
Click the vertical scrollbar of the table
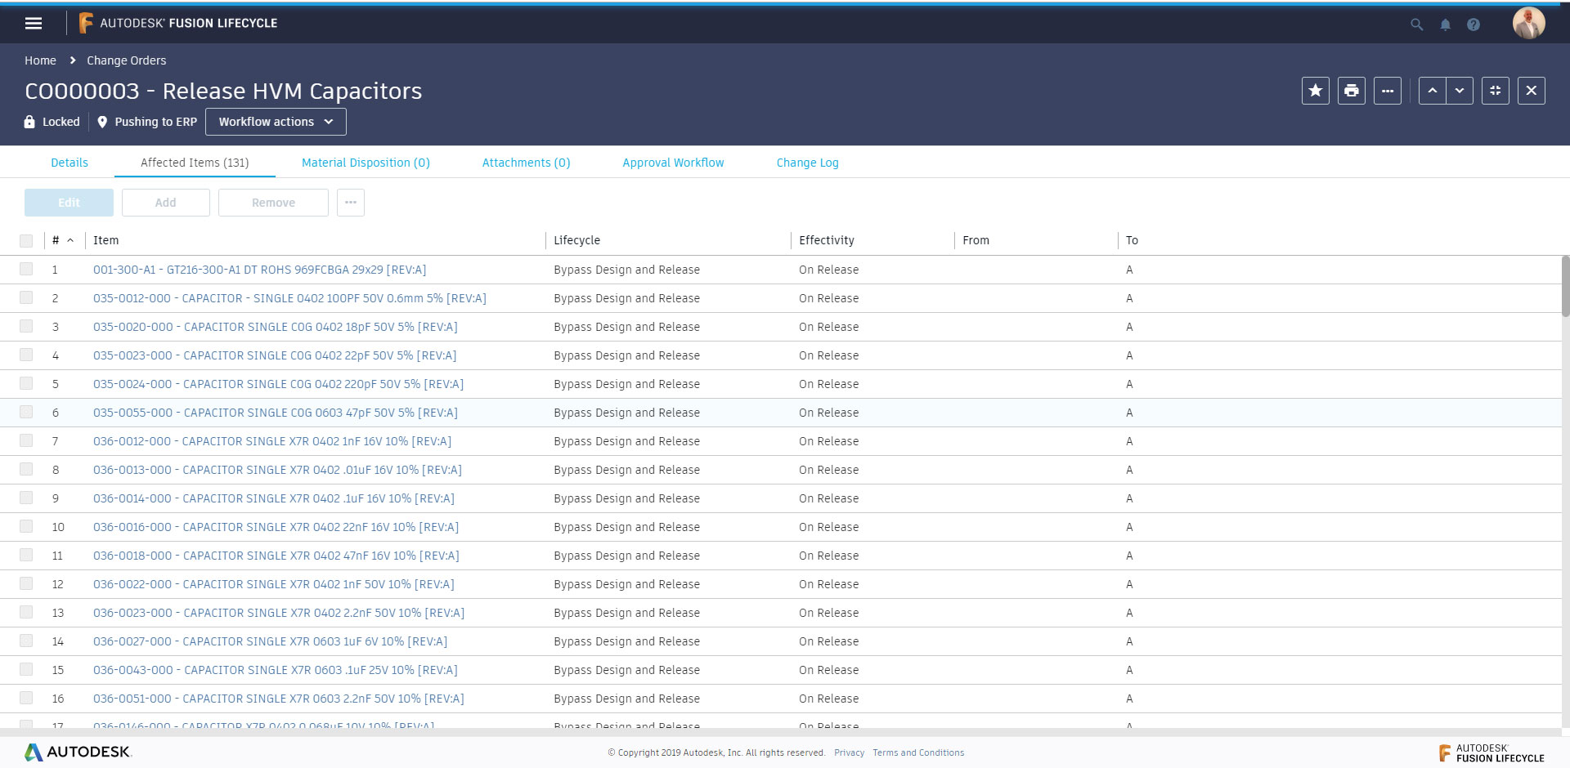tap(1565, 286)
